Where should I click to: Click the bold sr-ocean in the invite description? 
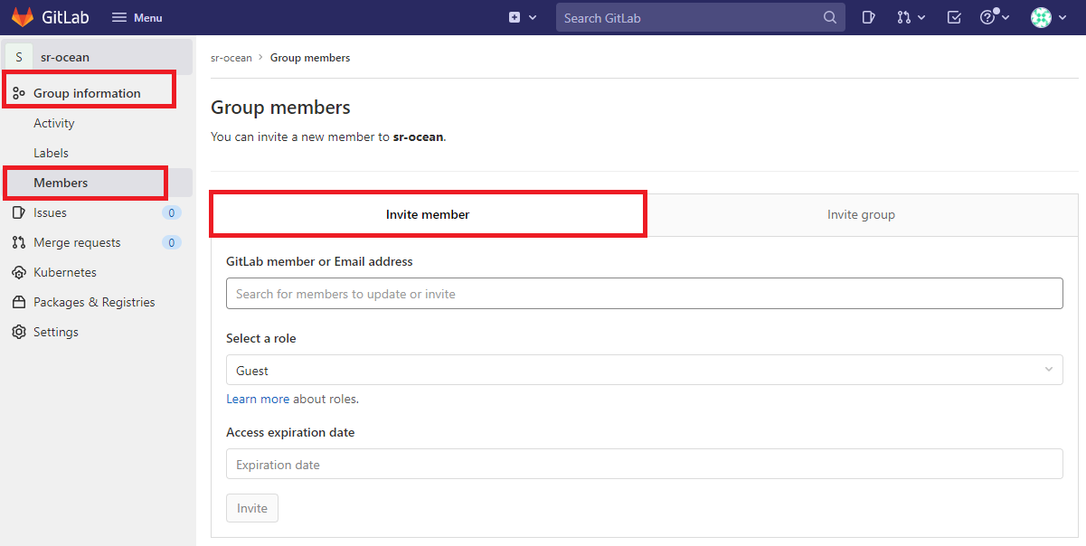point(418,137)
